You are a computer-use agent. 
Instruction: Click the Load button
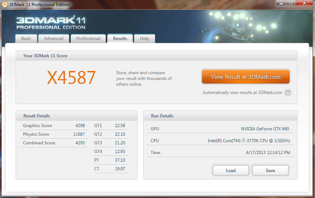[x=231, y=170]
